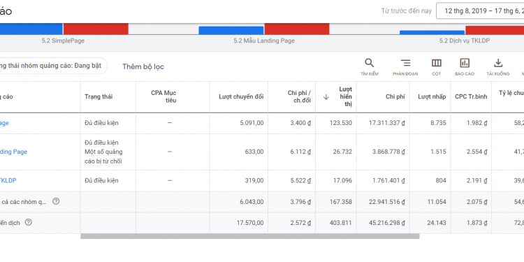Sort by Chi phí column header
The height and width of the screenshot is (262, 524).
[395, 97]
